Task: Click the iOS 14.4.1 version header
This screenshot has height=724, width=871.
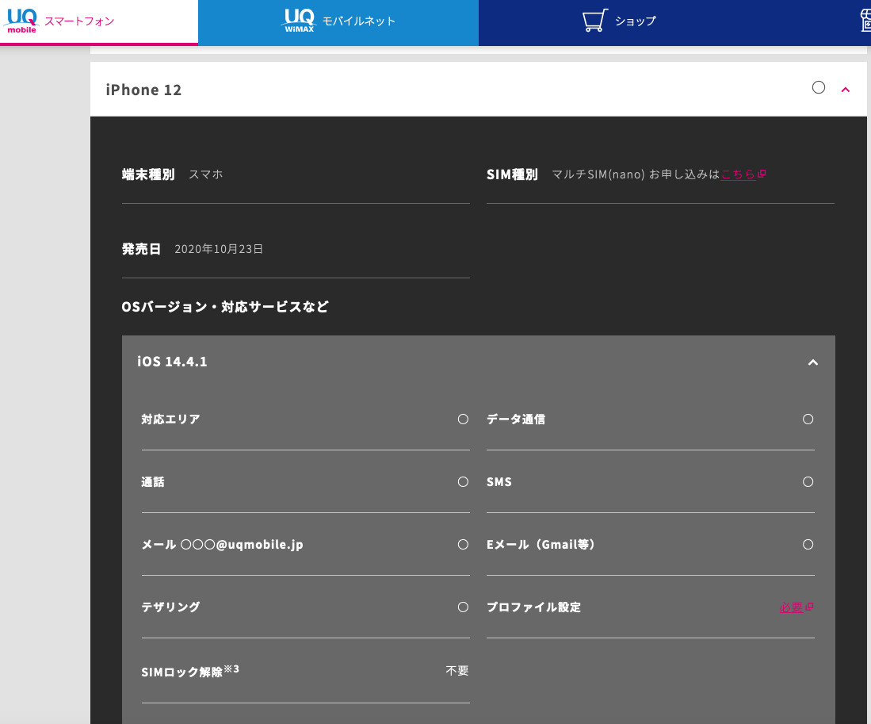Action: click(173, 362)
